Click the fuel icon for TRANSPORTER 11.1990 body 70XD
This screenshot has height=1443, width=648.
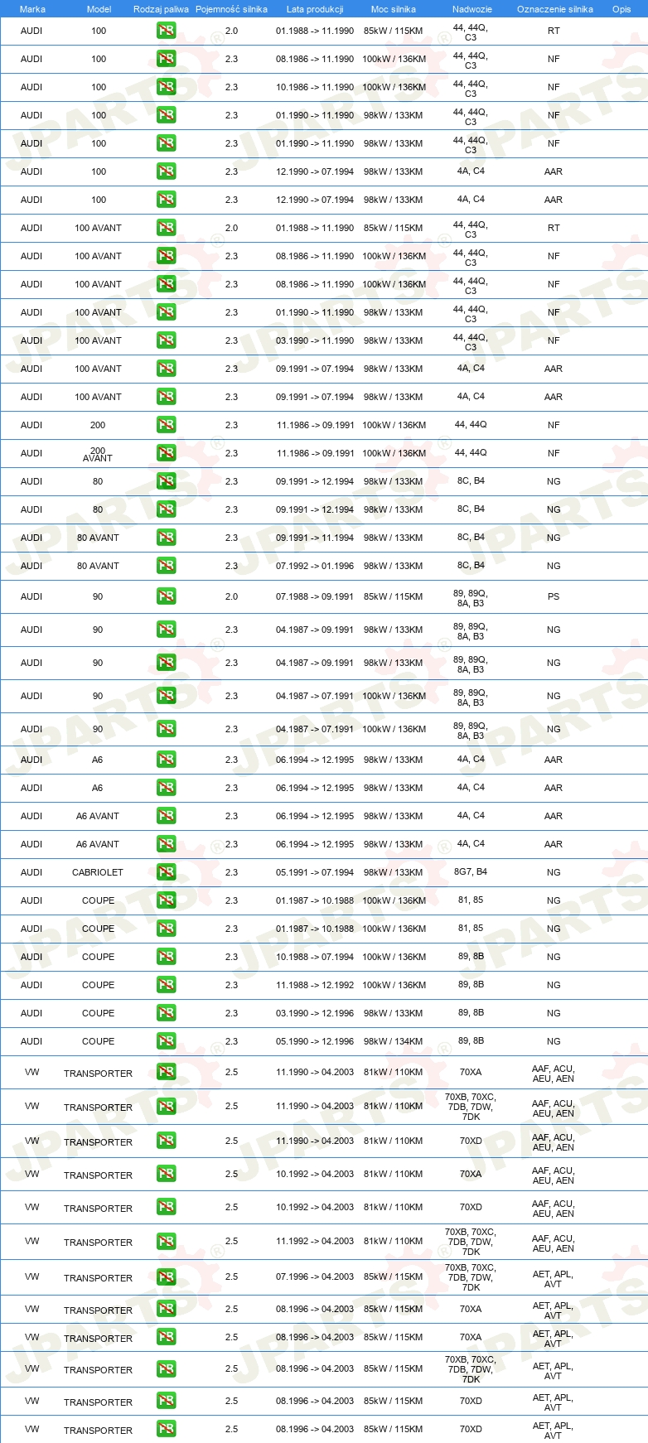click(166, 1141)
